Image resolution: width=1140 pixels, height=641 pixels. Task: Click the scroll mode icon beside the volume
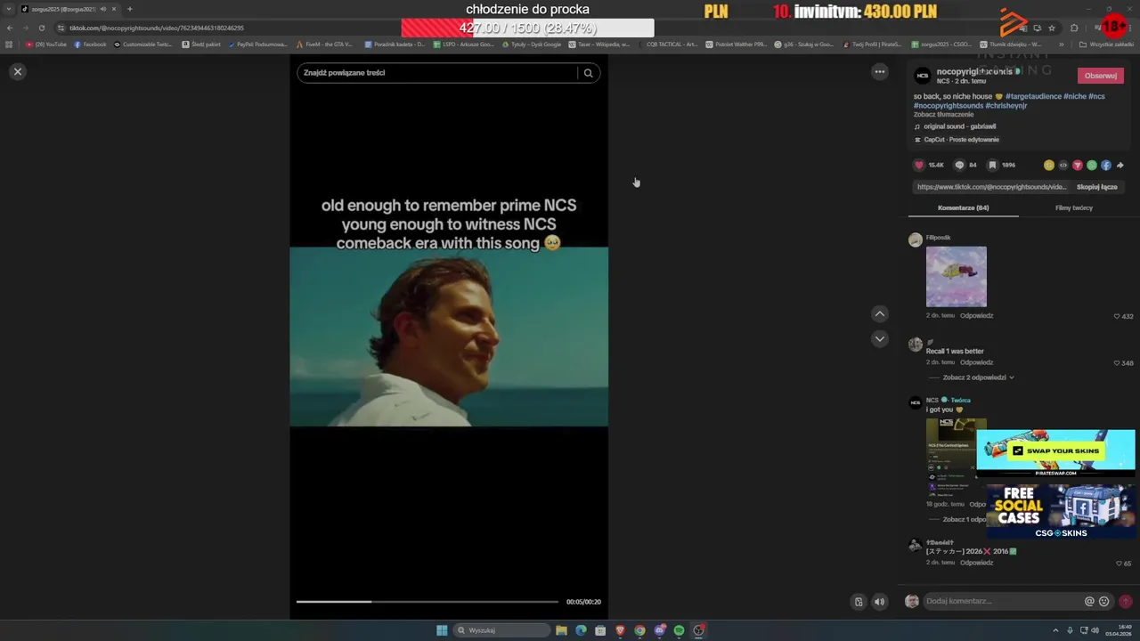coord(859,602)
